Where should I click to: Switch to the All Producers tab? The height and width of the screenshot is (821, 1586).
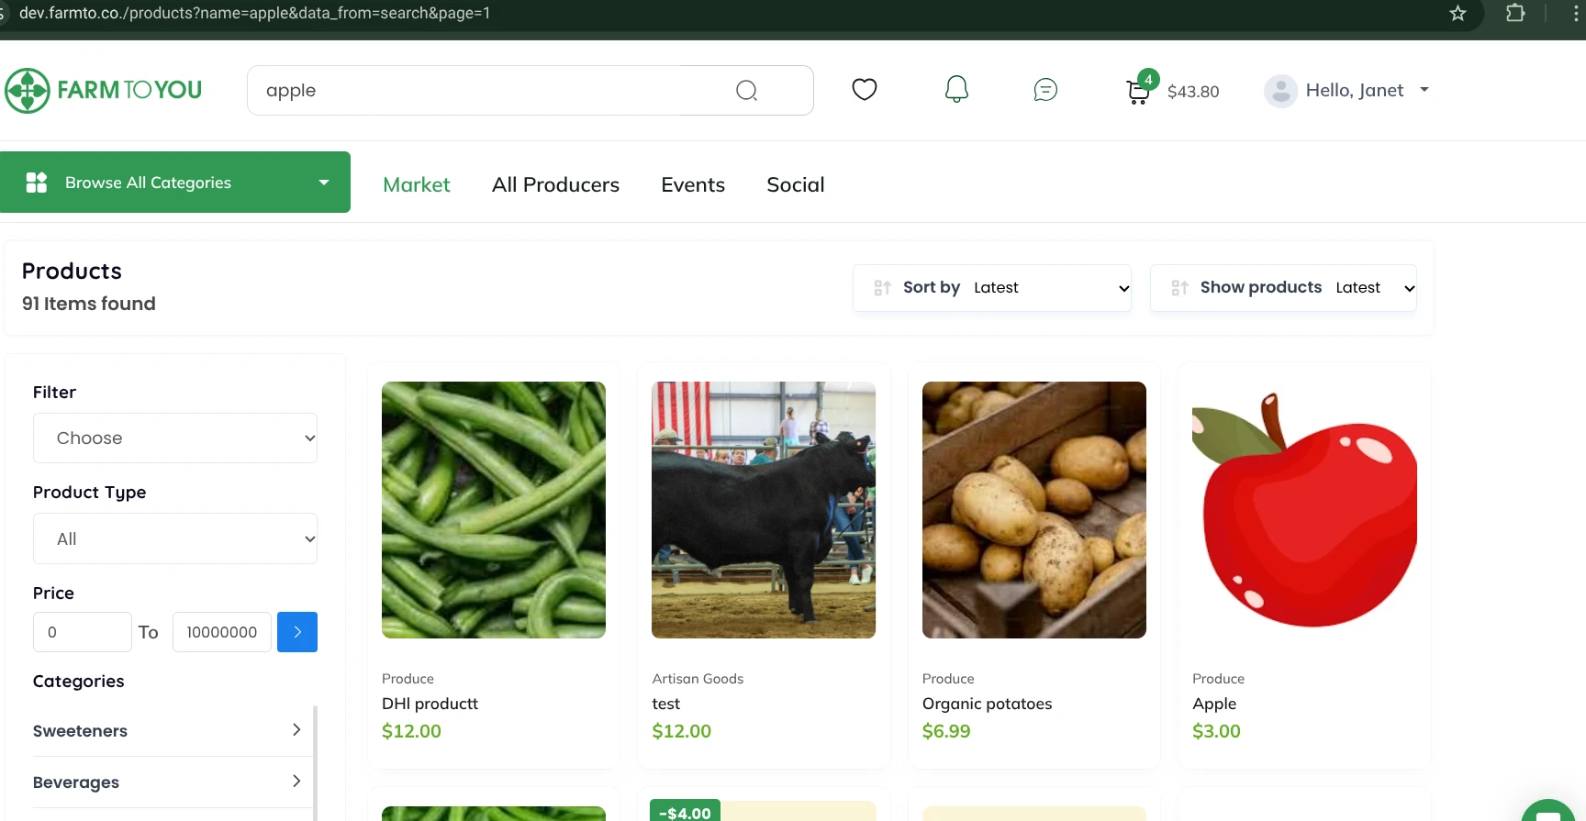click(555, 184)
